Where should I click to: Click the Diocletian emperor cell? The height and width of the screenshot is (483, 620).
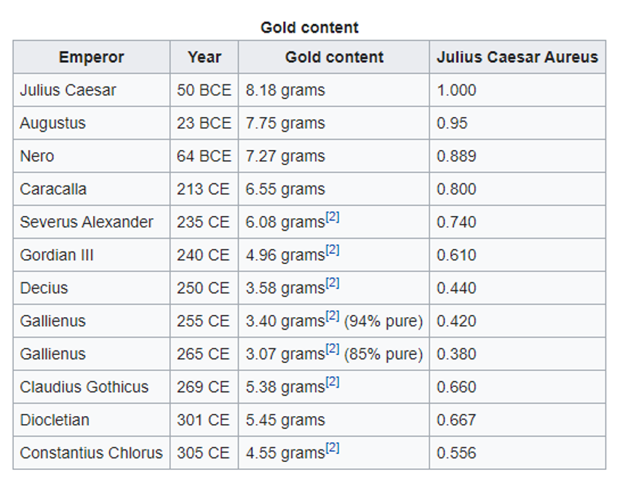click(x=55, y=420)
